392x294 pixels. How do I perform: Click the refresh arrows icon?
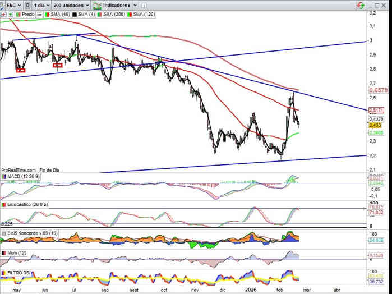pyautogui.click(x=359, y=5)
